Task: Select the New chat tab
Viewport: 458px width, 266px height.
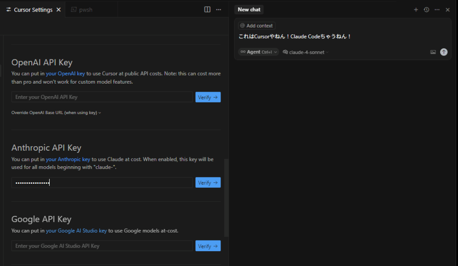Action: [249, 10]
